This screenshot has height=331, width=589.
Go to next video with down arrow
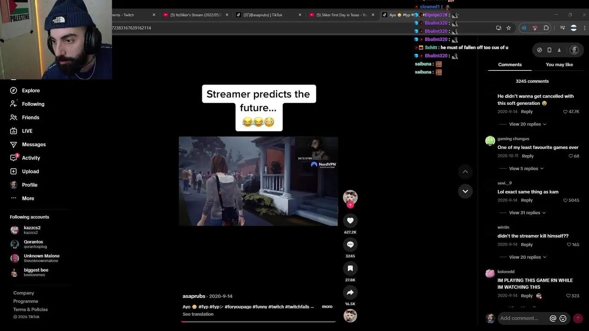pos(465,191)
